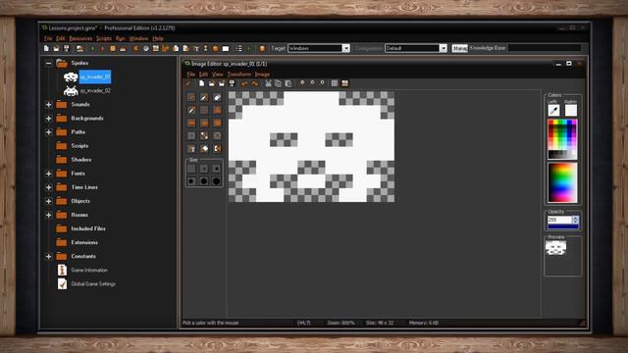Open the main Scripts menu
The width and height of the screenshot is (628, 353).
click(104, 38)
